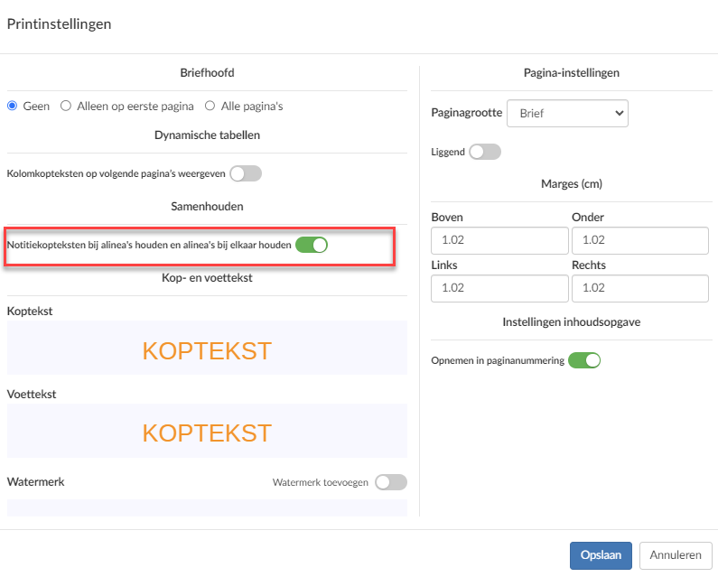The height and width of the screenshot is (577, 718).
Task: Enable Kolomkopteksten op volgende pagina's toggle
Action: tap(246, 173)
